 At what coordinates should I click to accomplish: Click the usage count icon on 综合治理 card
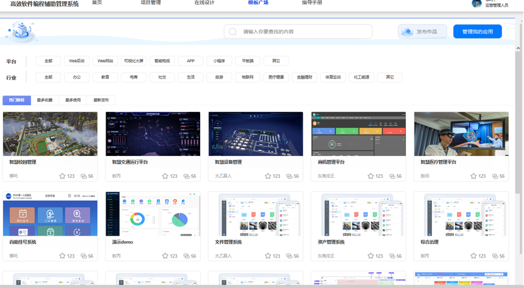coord(495,256)
